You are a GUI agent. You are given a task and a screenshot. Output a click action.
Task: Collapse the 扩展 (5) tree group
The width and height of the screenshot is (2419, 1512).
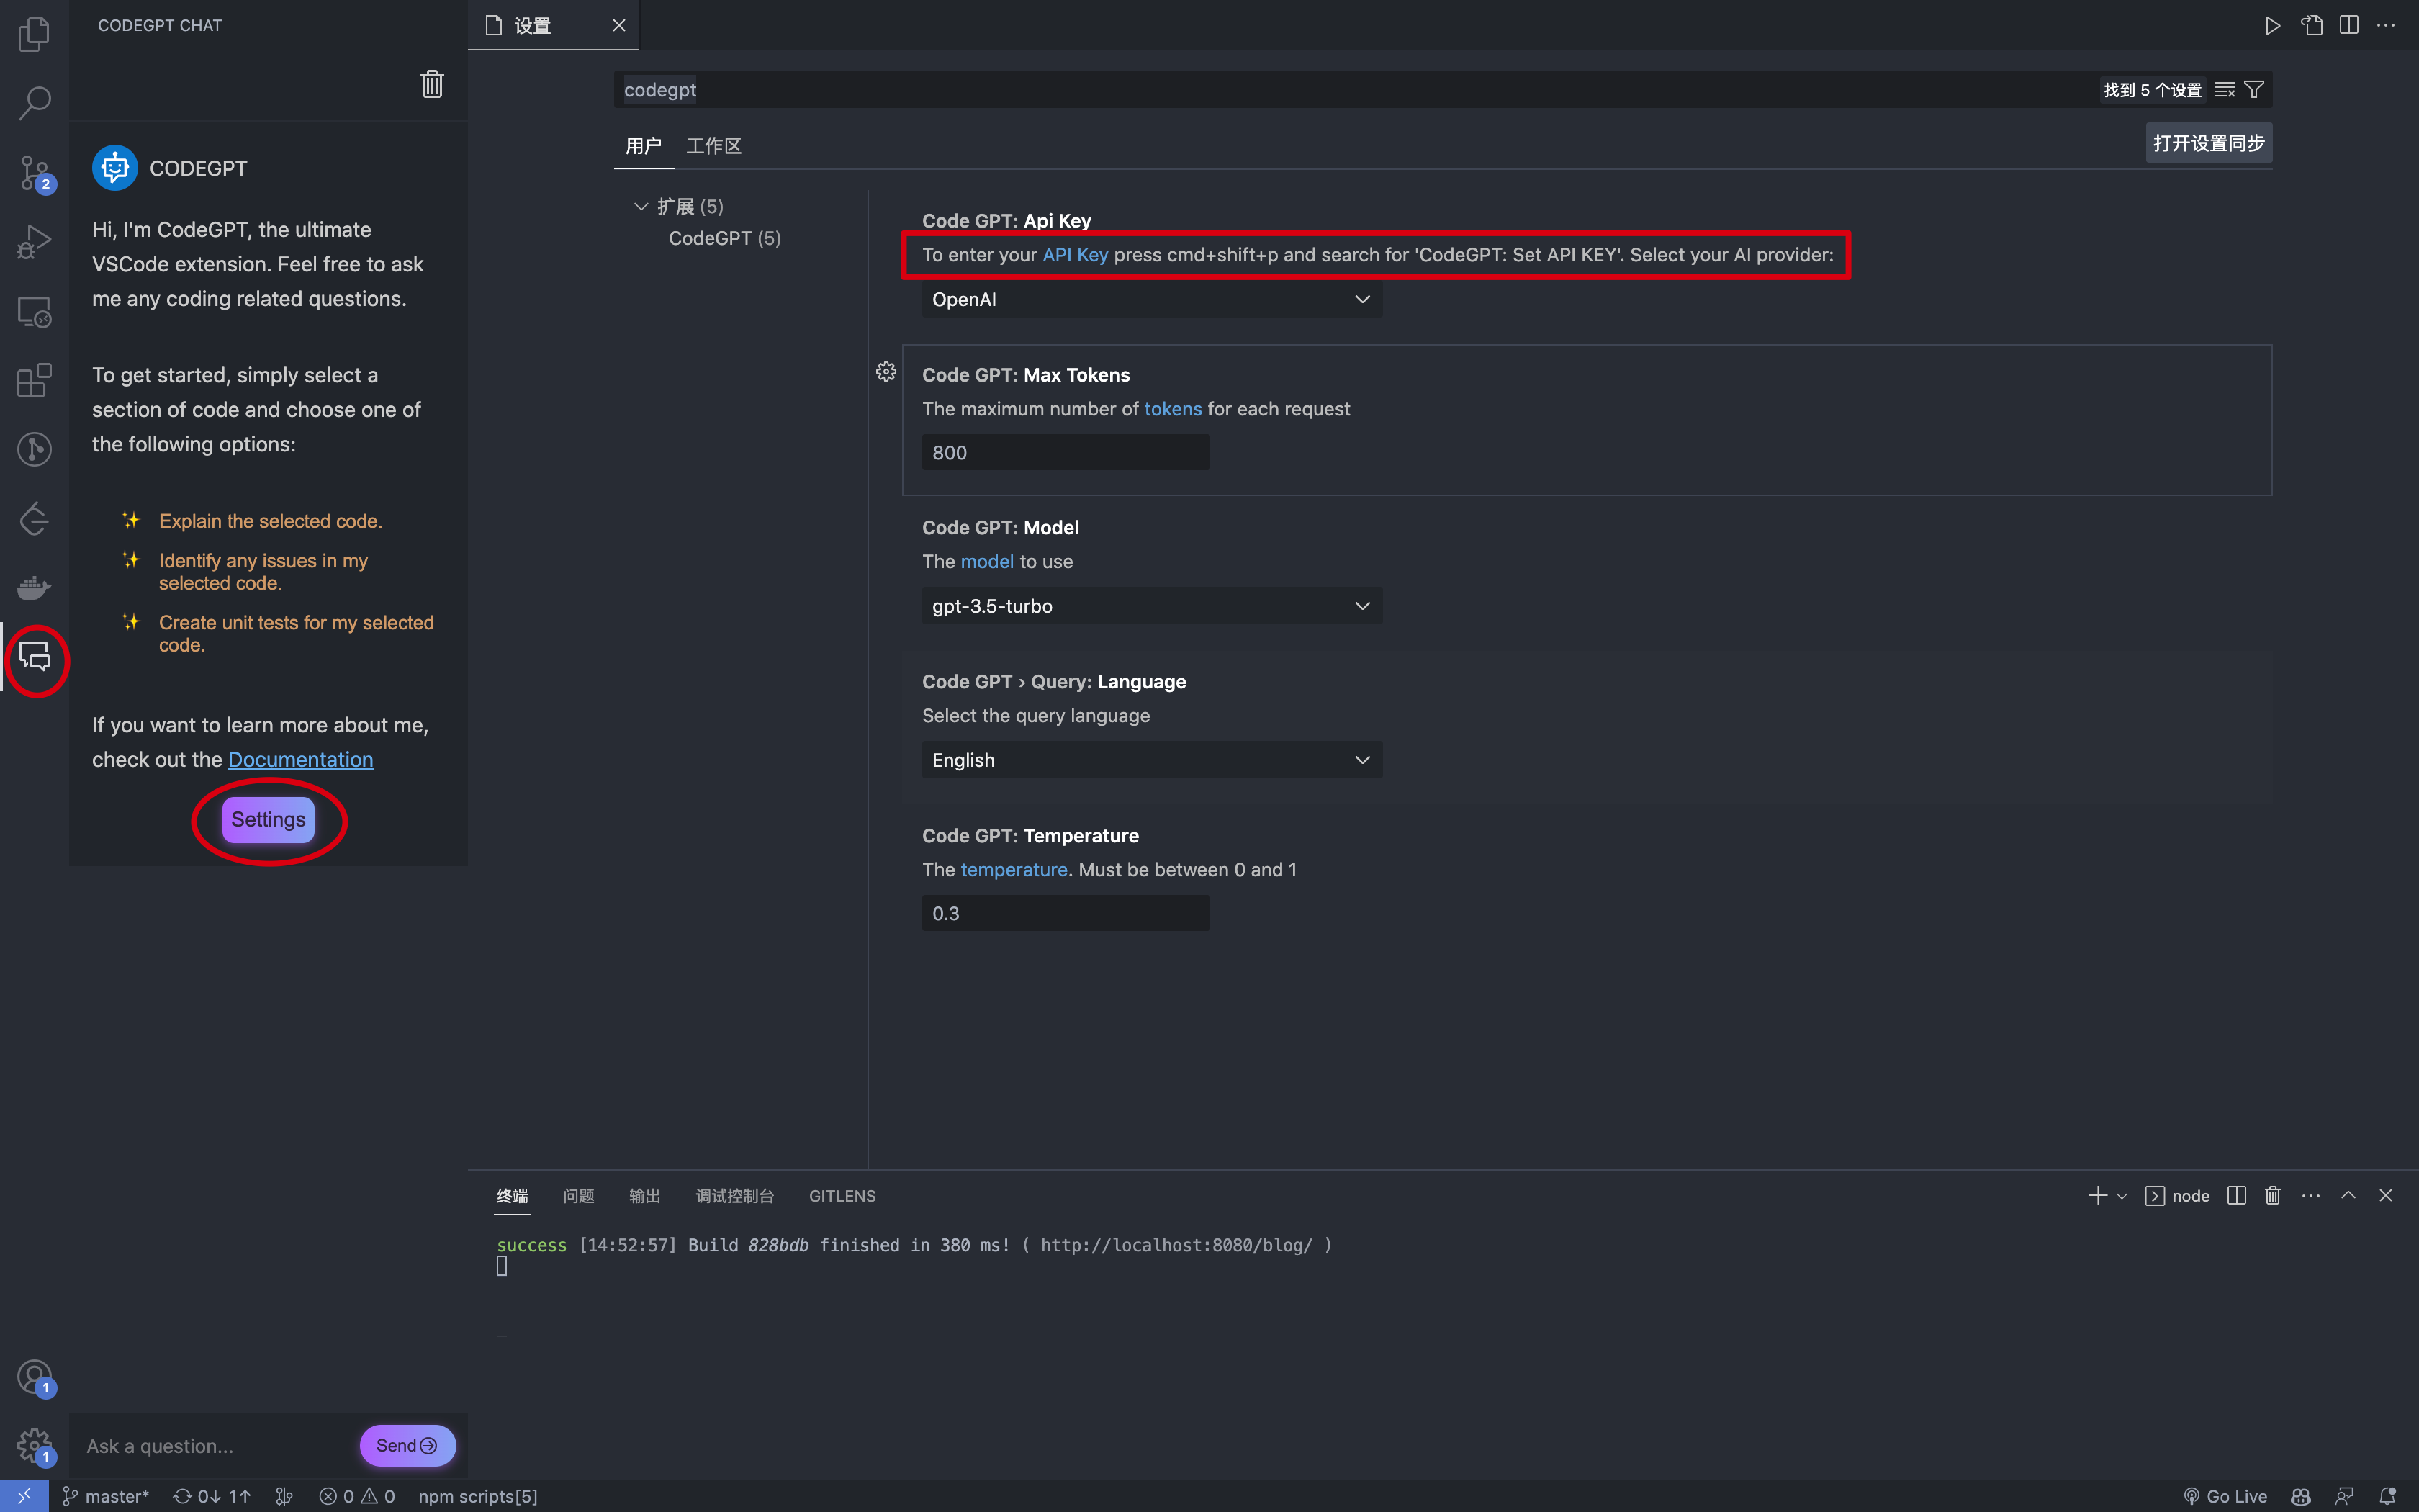tap(641, 207)
